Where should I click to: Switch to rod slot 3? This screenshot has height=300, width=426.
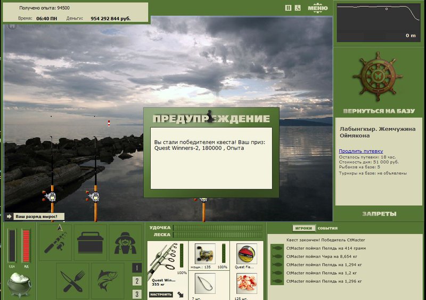[x=137, y=294]
